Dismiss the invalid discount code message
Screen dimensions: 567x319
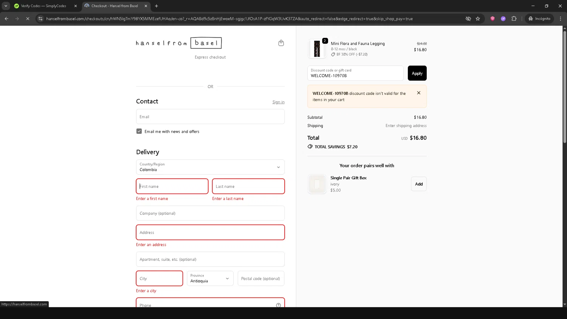tap(418, 93)
